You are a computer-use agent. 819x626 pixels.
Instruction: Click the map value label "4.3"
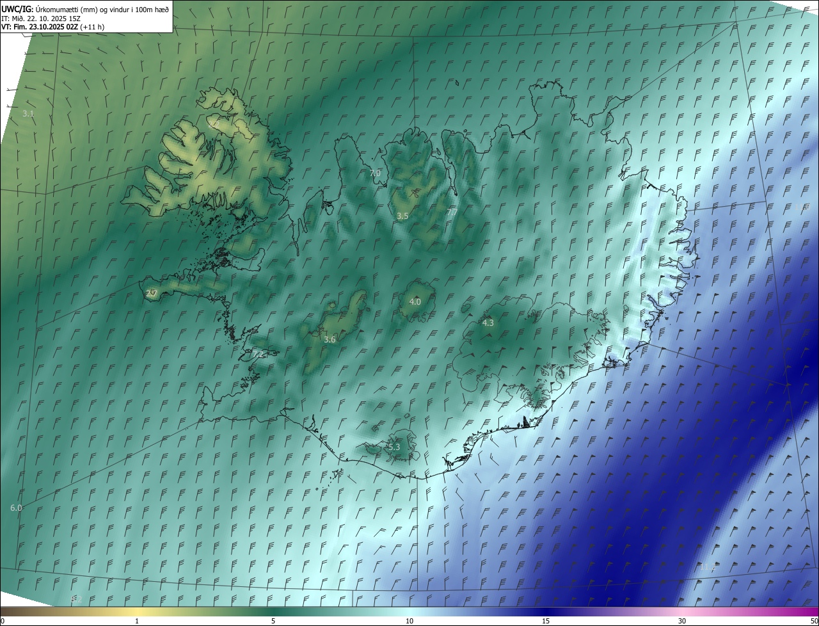coord(488,323)
